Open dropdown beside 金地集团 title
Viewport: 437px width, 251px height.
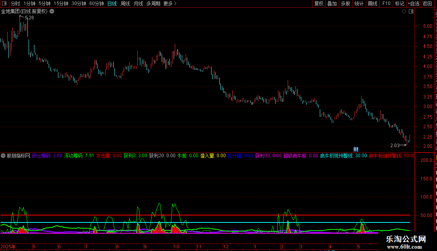[52, 12]
